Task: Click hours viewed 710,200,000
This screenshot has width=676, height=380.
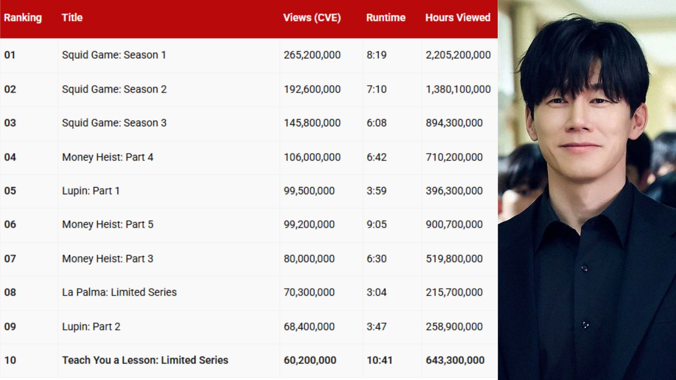Action: coord(454,157)
